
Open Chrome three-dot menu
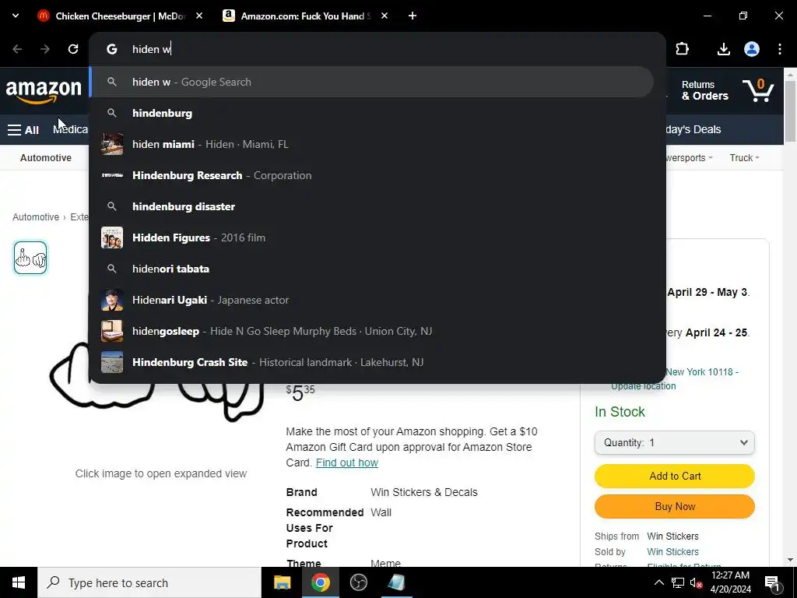click(780, 49)
